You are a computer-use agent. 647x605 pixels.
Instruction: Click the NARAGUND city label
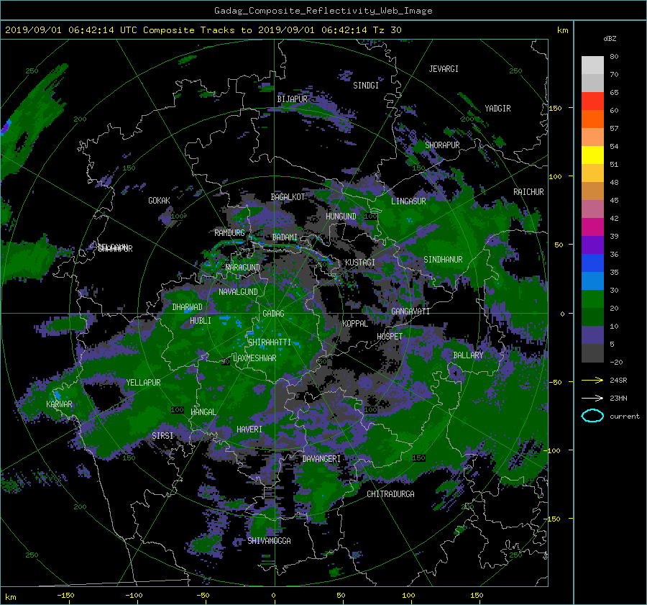243,268
